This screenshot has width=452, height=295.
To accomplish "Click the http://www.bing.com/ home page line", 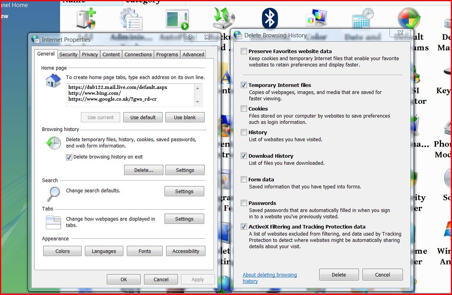I will coord(95,93).
